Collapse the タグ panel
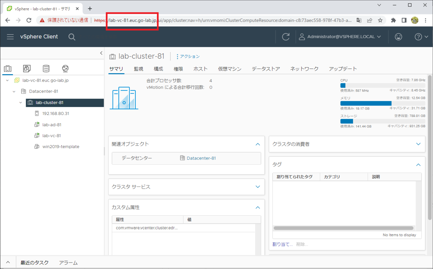Image resolution: width=433 pixels, height=269 pixels. [418, 165]
